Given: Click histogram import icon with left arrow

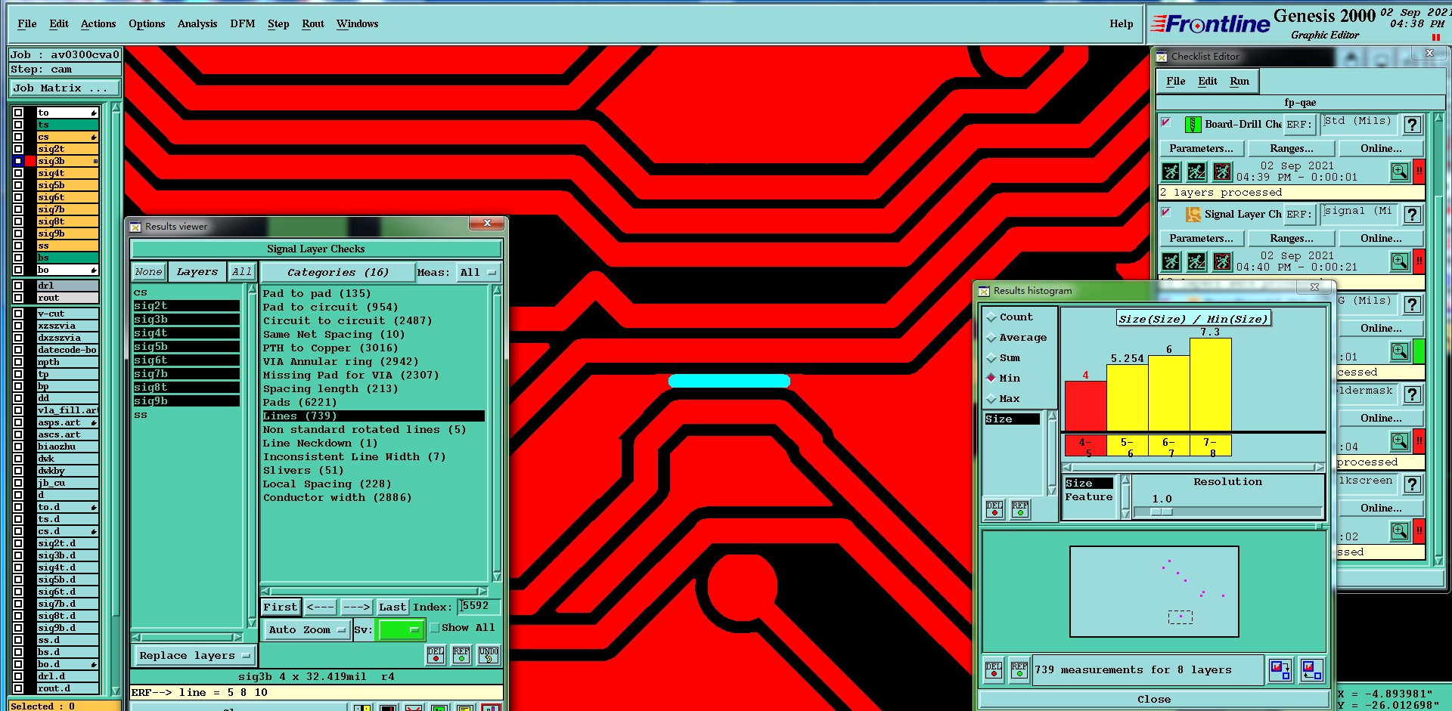Looking at the screenshot, I should pyautogui.click(x=1312, y=670).
